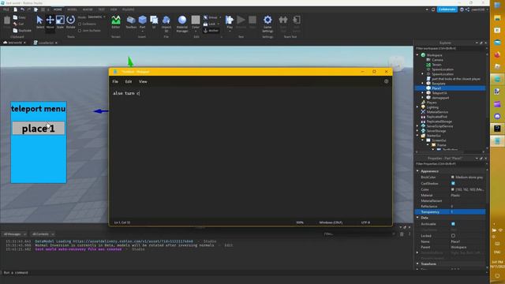Image resolution: width=505 pixels, height=284 pixels.
Task: Click the Color tool in the ribbon
Action: [196, 22]
